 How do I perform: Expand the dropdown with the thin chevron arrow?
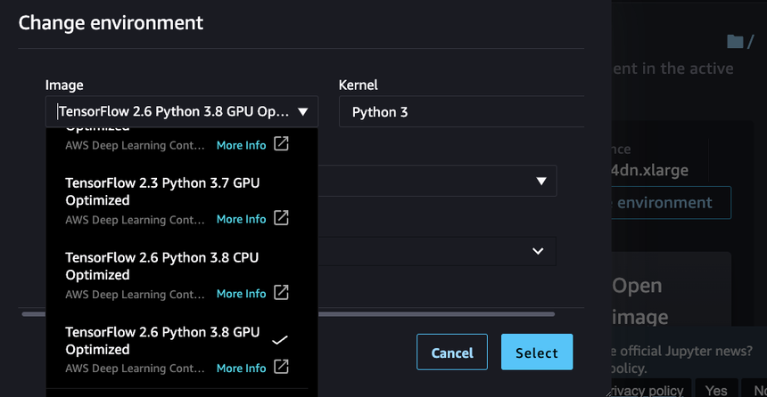(x=537, y=251)
